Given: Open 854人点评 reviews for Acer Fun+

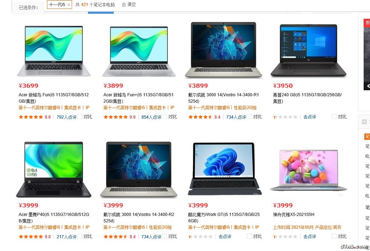Looking at the screenshot, I should [x=151, y=117].
